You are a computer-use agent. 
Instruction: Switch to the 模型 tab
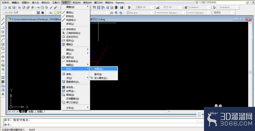pyautogui.click(x=23, y=111)
